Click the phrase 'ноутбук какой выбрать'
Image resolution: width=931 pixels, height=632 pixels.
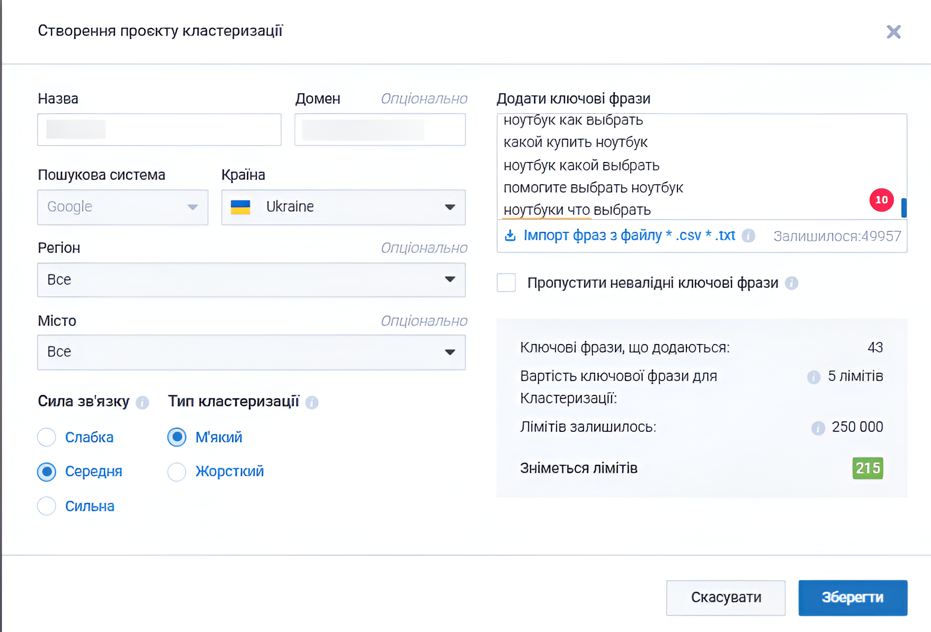click(x=581, y=166)
